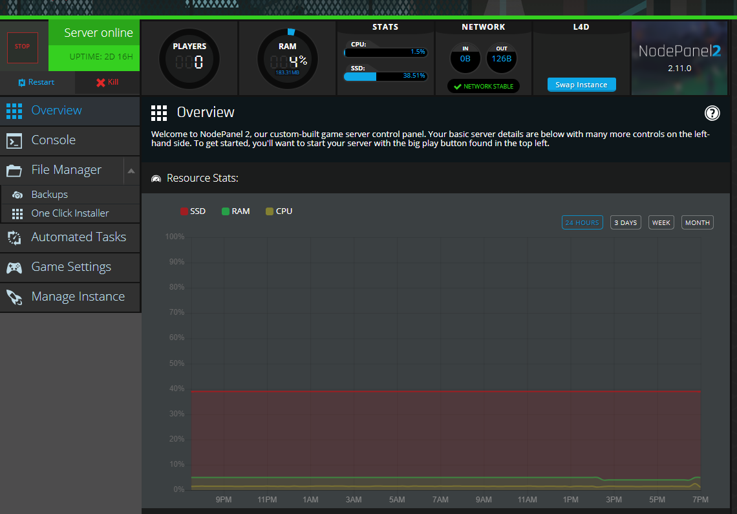Click the Swap Instance button
Viewport: 737px width, 514px height.
tap(581, 84)
